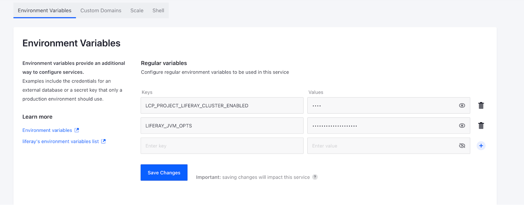Delete the LCP_PROJECT_LIFERAY_CLUSTER_ENABLED variable row
524x205 pixels.
[x=481, y=106]
